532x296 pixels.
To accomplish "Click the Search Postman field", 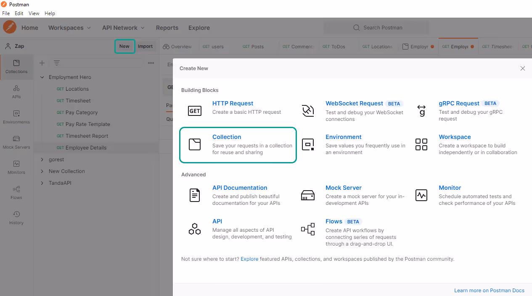I will tap(376, 28).
